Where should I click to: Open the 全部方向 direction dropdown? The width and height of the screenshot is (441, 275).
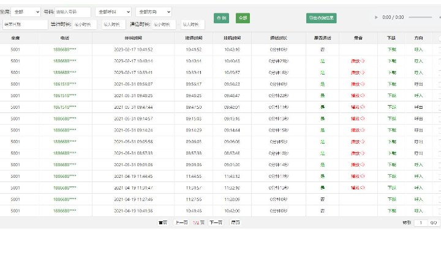[x=153, y=12]
